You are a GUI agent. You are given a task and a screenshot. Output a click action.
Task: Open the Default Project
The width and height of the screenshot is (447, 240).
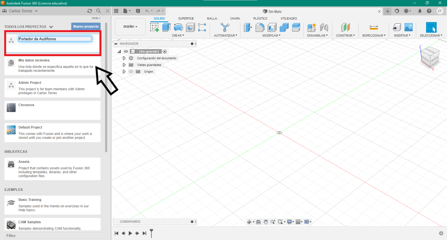pyautogui.click(x=53, y=133)
